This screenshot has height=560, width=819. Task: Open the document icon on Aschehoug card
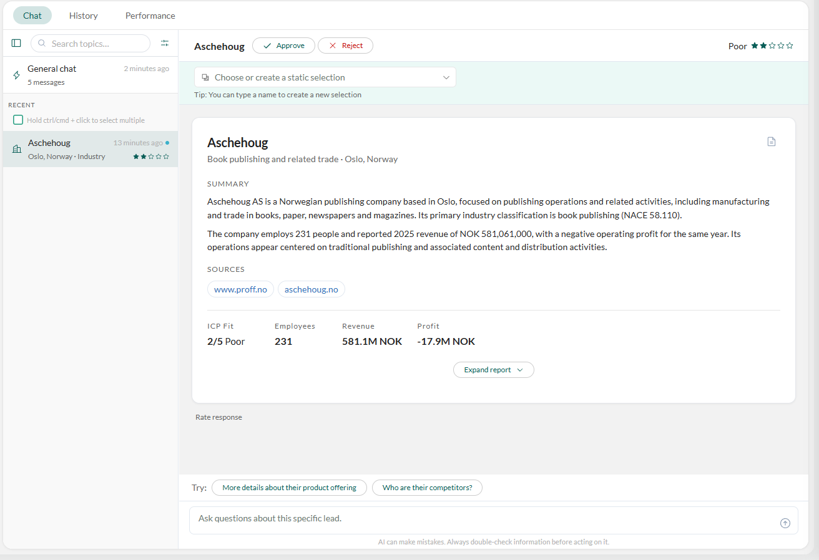pyautogui.click(x=772, y=142)
